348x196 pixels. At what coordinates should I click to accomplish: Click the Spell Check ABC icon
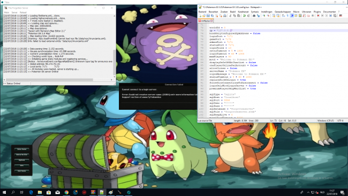[x=341, y=16]
